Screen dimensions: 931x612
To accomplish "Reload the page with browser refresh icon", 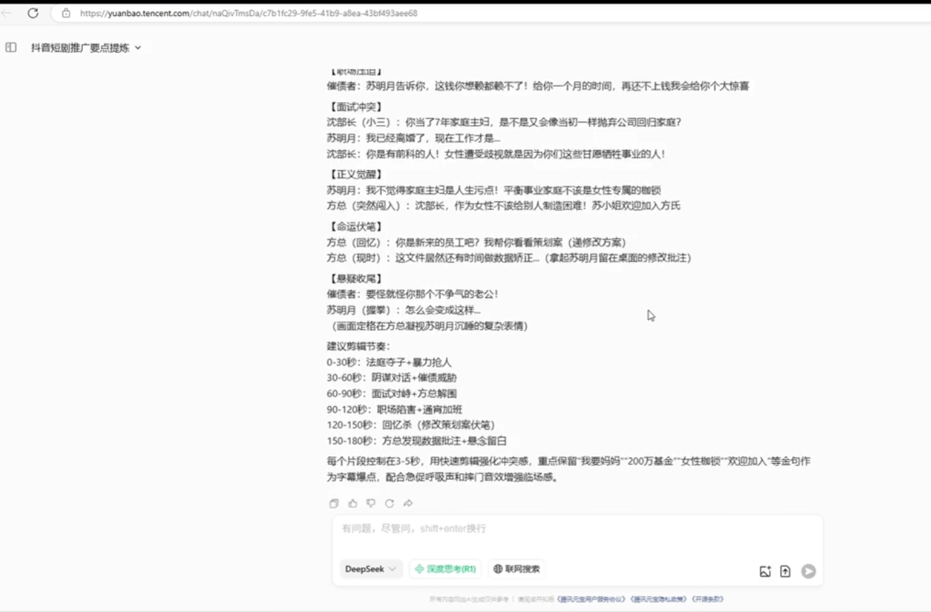I will click(33, 13).
